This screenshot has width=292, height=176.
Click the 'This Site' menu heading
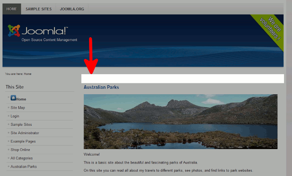[15, 87]
